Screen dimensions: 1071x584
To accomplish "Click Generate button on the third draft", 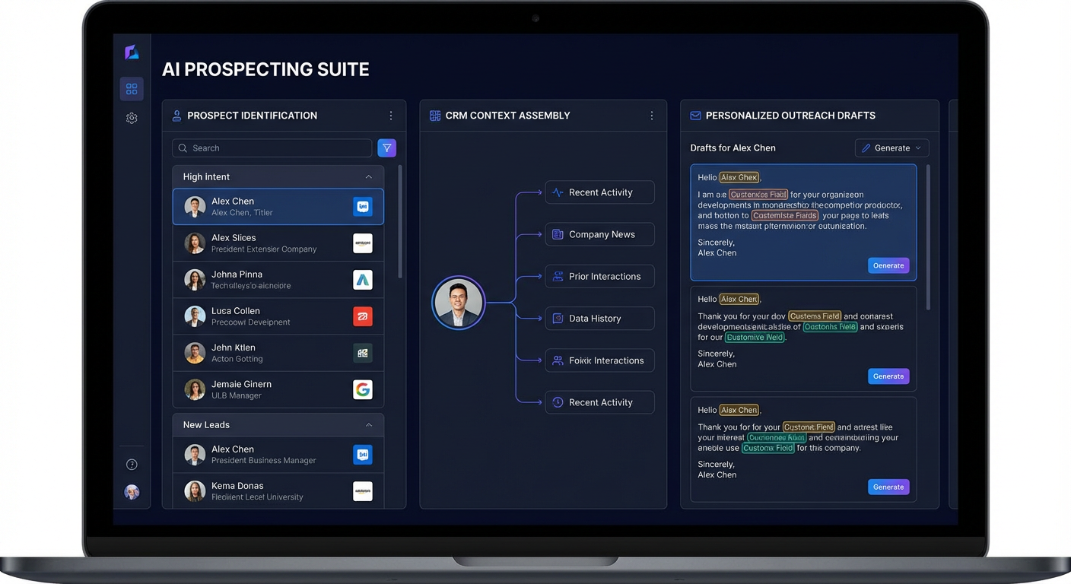I will (x=888, y=487).
